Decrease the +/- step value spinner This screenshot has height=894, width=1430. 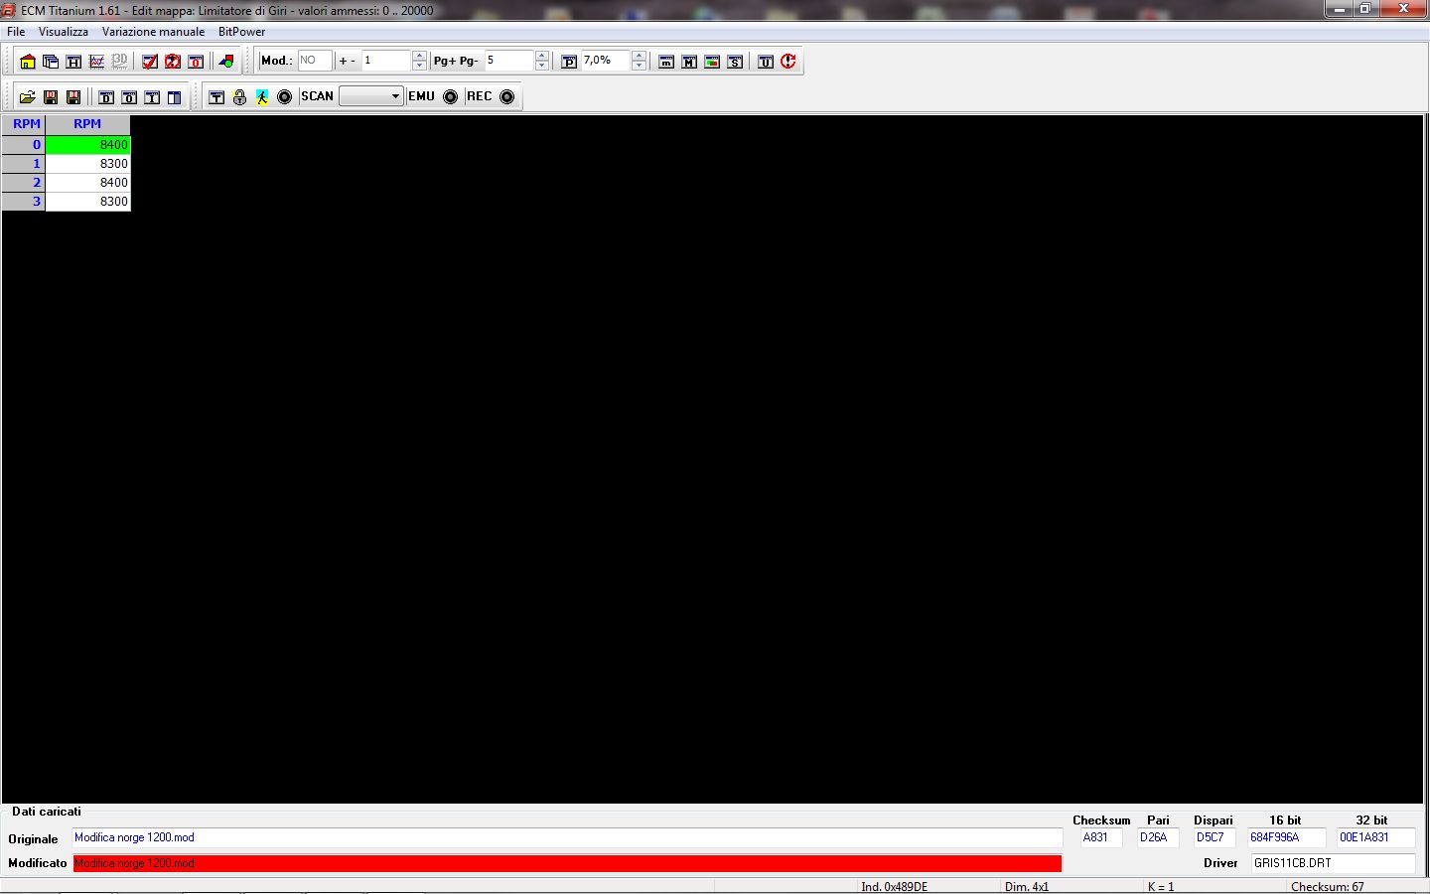point(419,66)
